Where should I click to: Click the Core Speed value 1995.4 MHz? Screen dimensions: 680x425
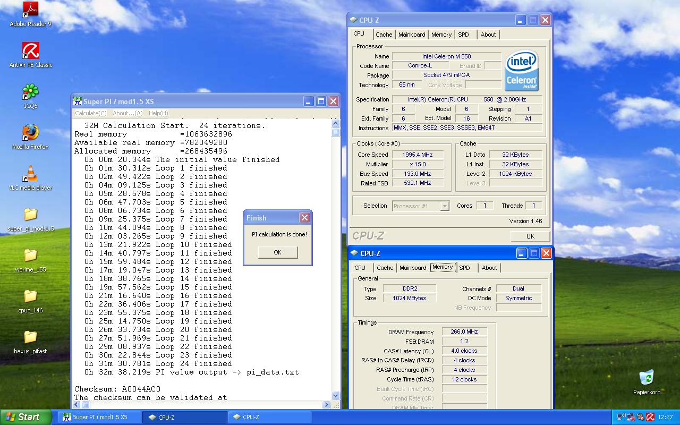tap(417, 155)
